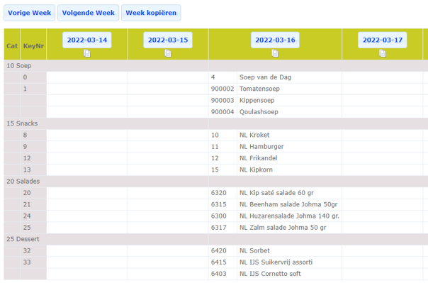
Task: Select the 20 Salades category row
Action: [216, 182]
